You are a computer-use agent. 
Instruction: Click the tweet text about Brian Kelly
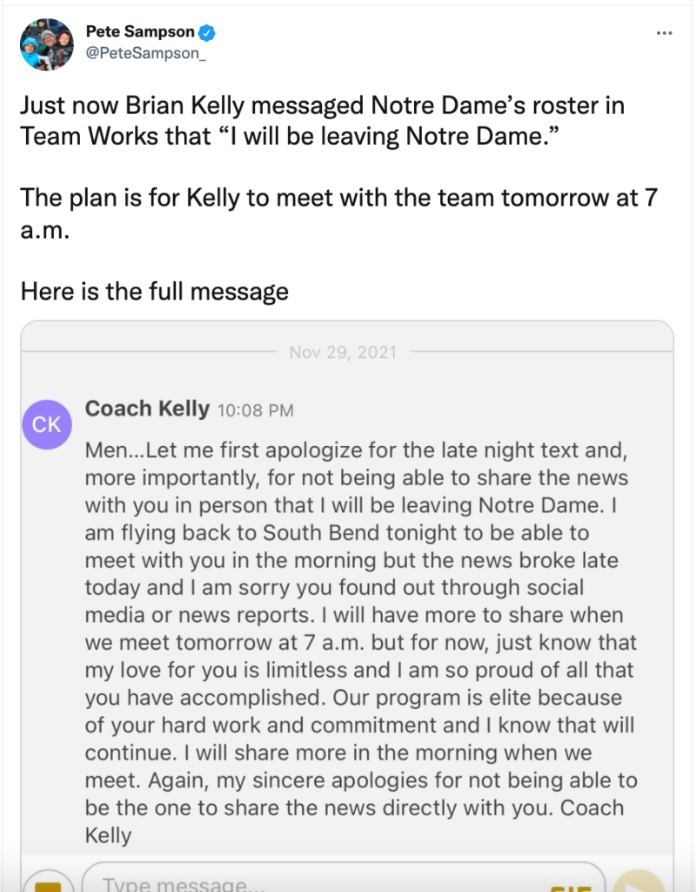tap(323, 121)
